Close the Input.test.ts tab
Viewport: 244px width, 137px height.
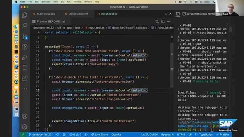[x=170, y=14]
